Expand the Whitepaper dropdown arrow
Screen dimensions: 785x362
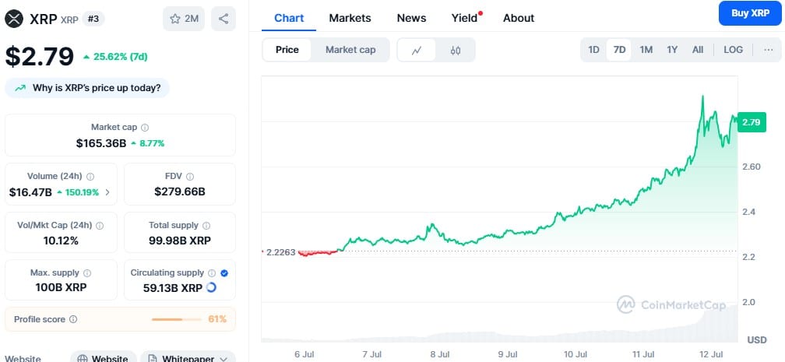[x=224, y=359]
